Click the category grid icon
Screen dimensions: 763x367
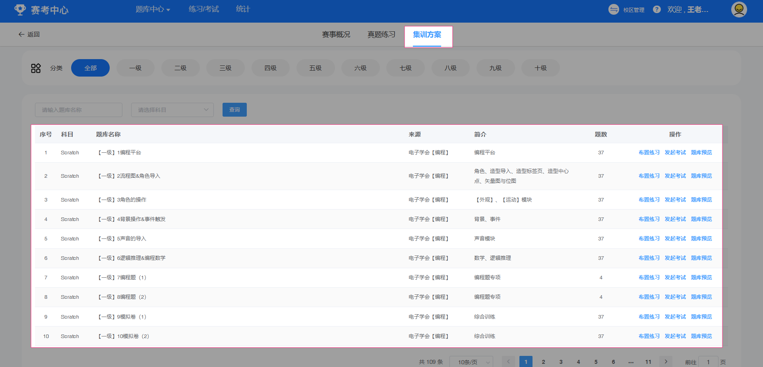(36, 68)
